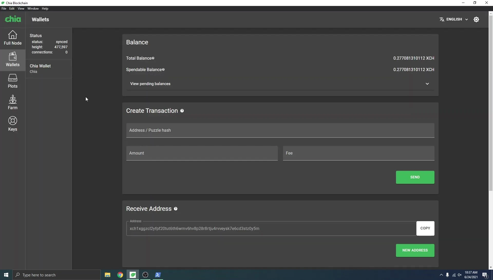Launch File Explorer from taskbar
This screenshot has height=280, width=493.
tap(107, 275)
